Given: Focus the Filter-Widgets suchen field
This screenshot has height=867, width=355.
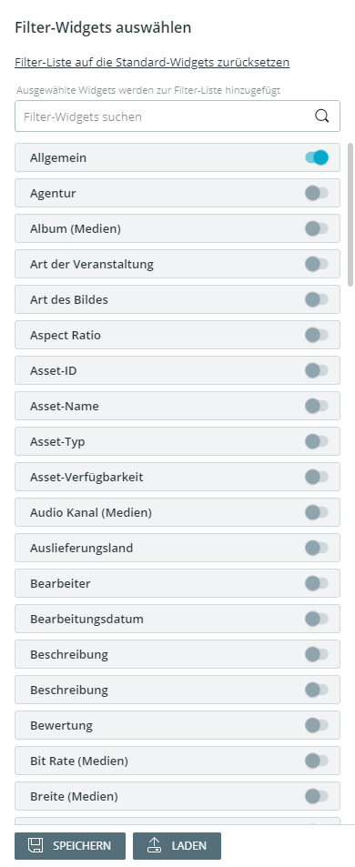Looking at the screenshot, I should click(x=177, y=116).
